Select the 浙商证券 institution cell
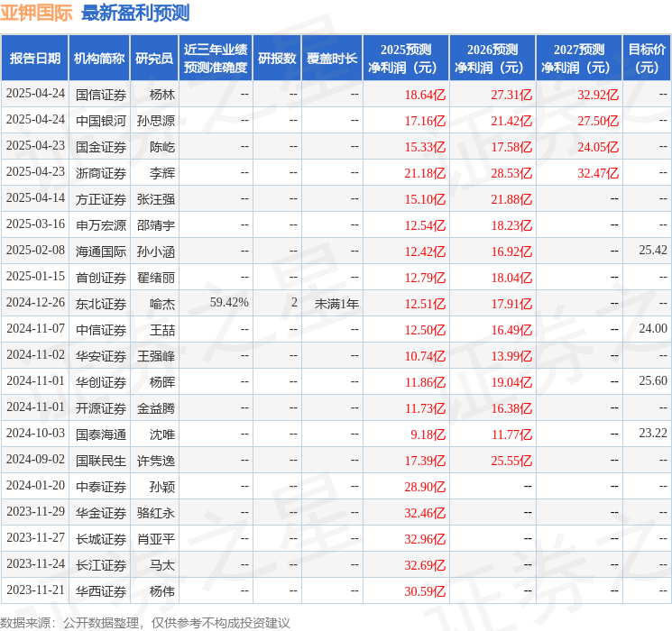The width and height of the screenshot is (672, 631). (x=101, y=173)
